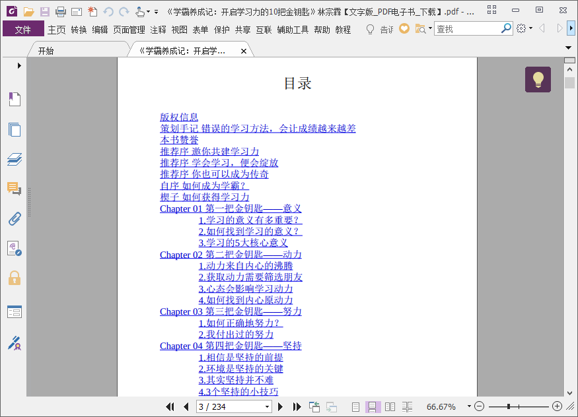Click the vertical scrollbar thumb
The height and width of the screenshot is (417, 578).
click(x=569, y=83)
